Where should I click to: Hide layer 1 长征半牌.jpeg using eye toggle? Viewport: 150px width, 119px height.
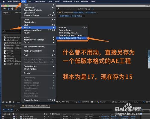pyautogui.click(x=3, y=117)
